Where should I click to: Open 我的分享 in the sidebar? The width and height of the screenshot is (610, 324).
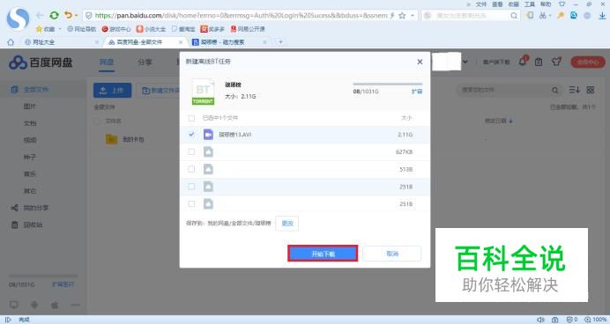(36, 208)
